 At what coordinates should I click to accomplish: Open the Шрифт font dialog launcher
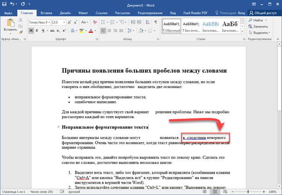[x=97, y=39]
